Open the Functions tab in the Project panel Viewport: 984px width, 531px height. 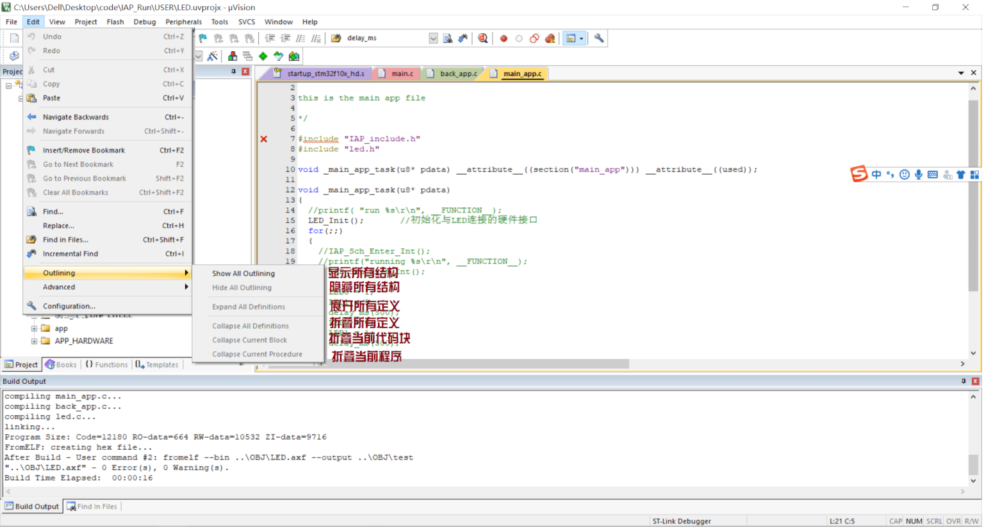point(106,365)
